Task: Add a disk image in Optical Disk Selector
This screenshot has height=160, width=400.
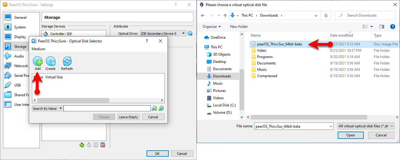Action: click(x=38, y=64)
